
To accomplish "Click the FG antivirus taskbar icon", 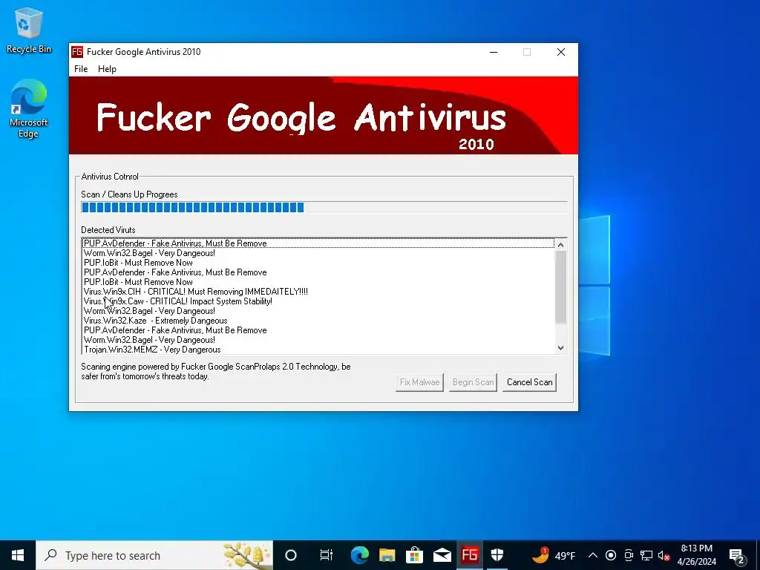I will point(470,555).
